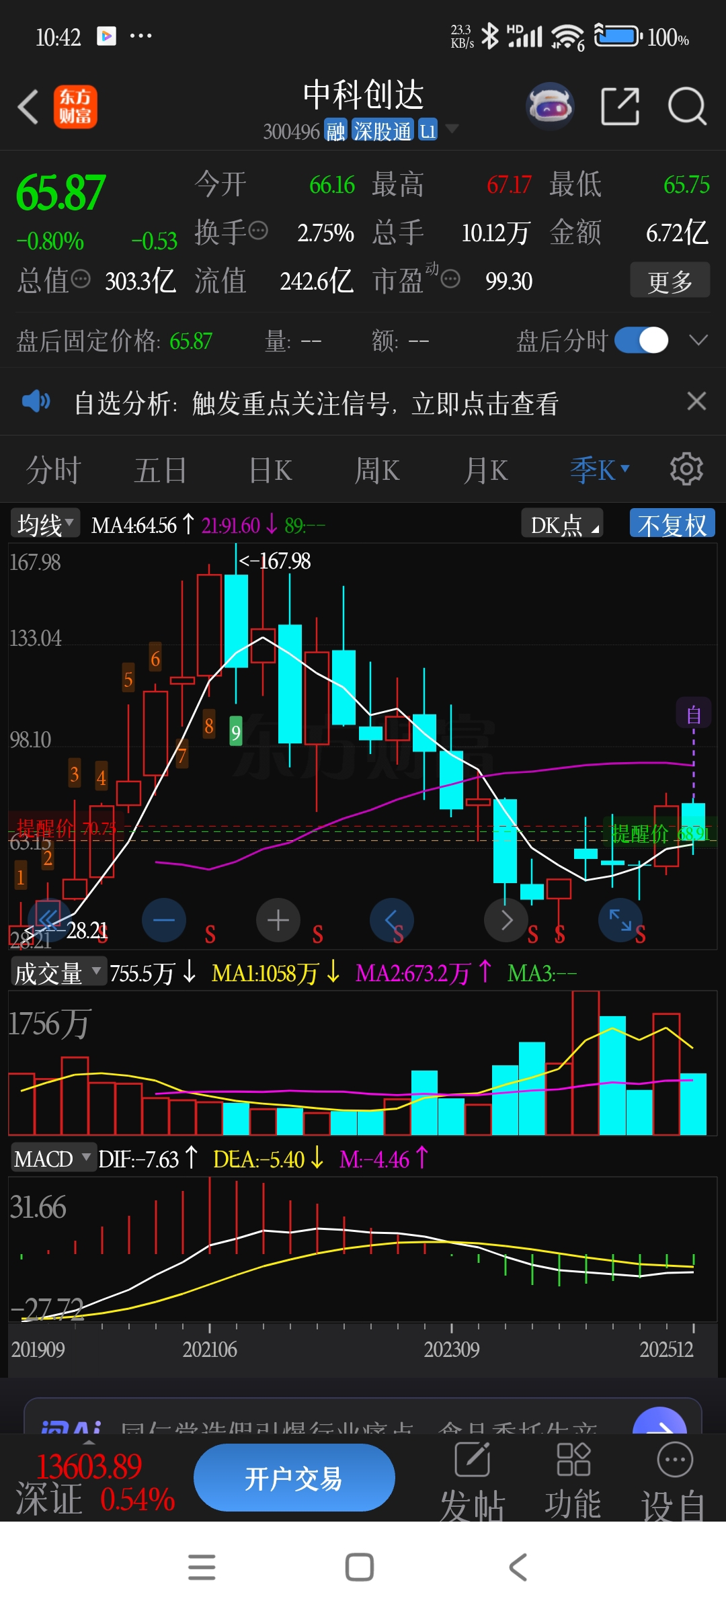This screenshot has height=1613, width=726.
Task: Tap Android recent apps menu button
Action: click(x=202, y=1567)
